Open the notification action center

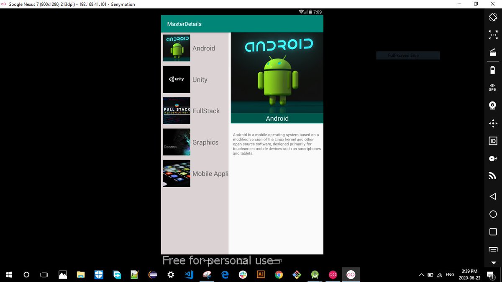point(490,274)
